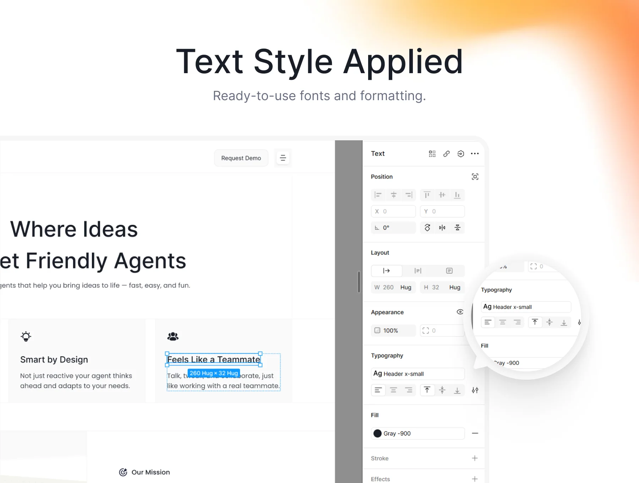Image resolution: width=639 pixels, height=483 pixels.
Task: Align left in the Position section
Action: coord(378,195)
